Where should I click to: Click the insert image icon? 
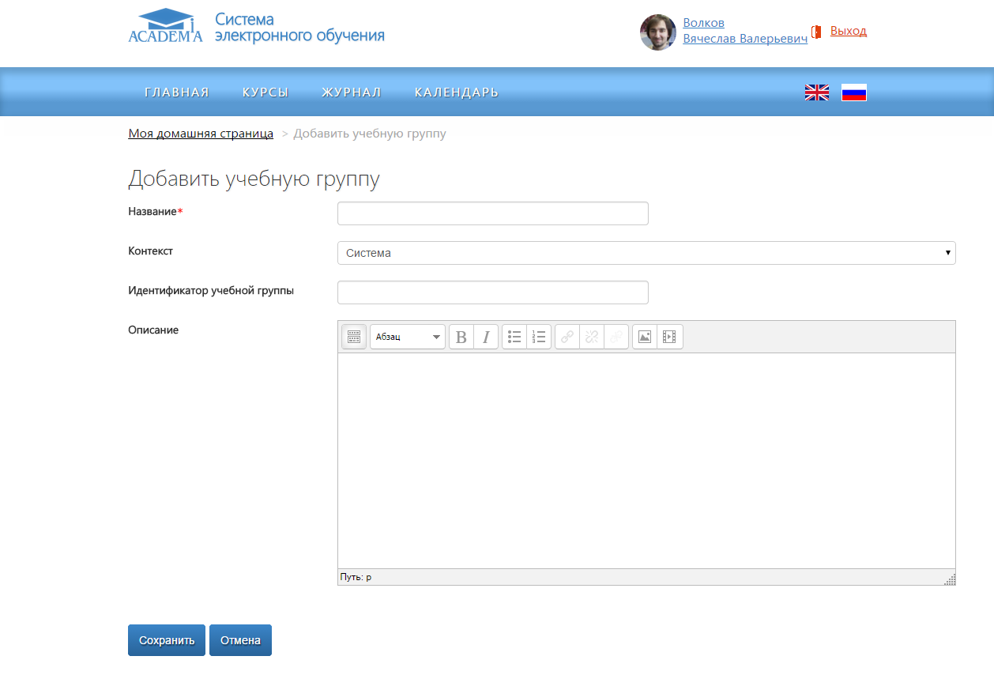(x=645, y=337)
